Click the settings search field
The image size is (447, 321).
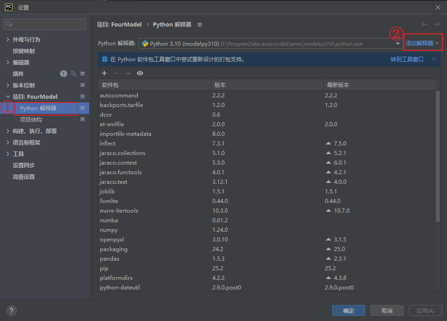coord(44,24)
